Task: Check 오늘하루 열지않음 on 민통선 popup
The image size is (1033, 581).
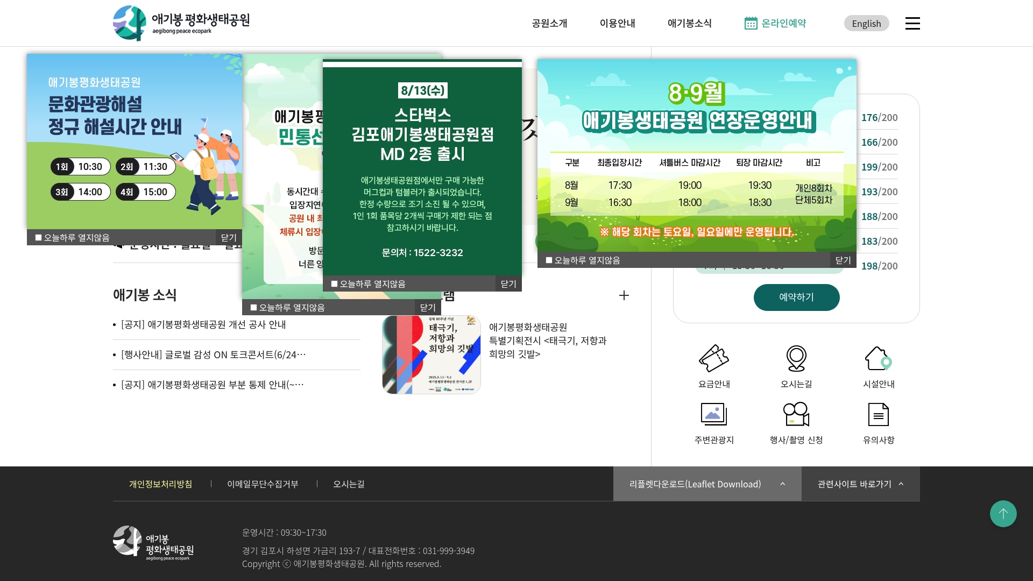Action: click(253, 307)
